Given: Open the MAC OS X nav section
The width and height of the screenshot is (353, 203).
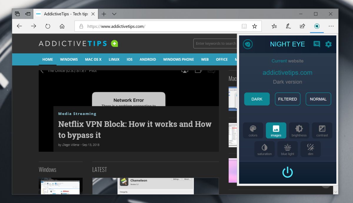Looking at the screenshot, I should (93, 59).
